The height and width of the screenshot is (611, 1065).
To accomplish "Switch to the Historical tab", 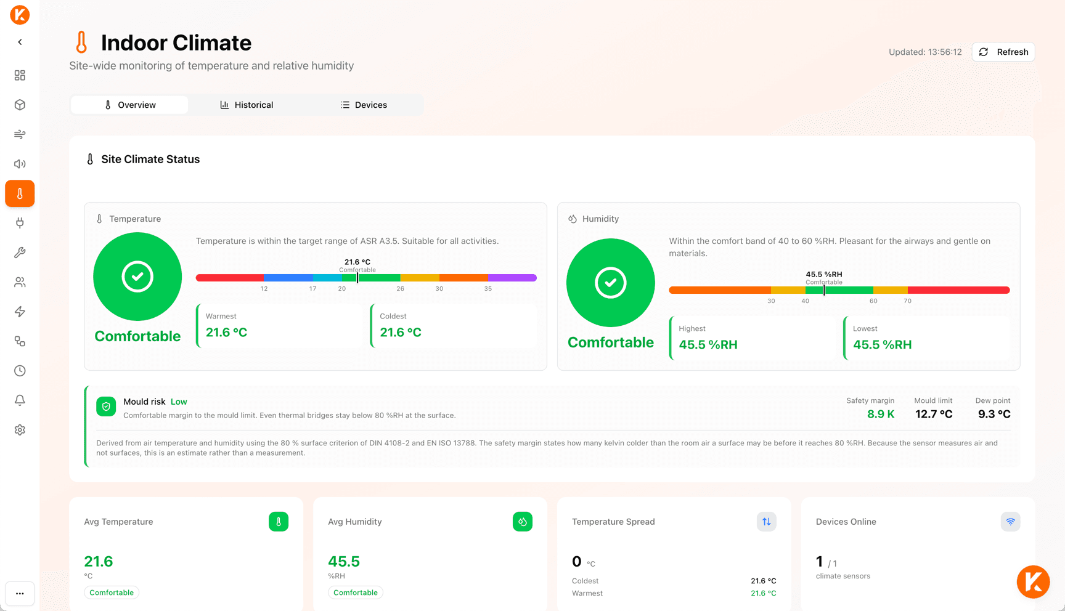I will pyautogui.click(x=247, y=105).
